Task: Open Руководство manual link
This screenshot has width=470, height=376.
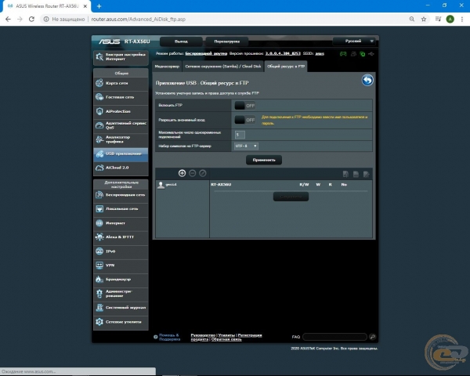Action: point(203,335)
